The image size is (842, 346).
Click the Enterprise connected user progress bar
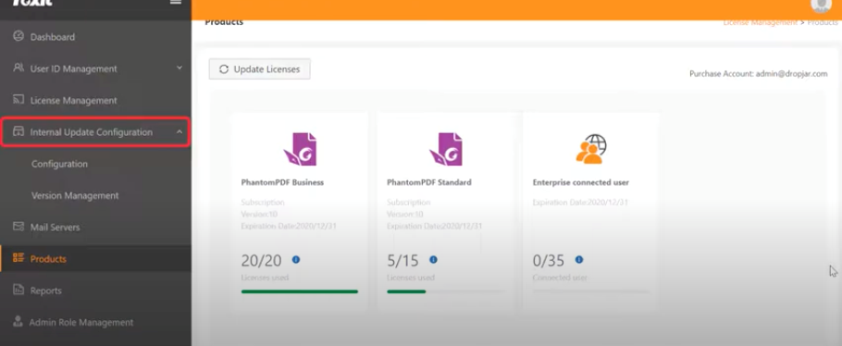click(x=591, y=291)
